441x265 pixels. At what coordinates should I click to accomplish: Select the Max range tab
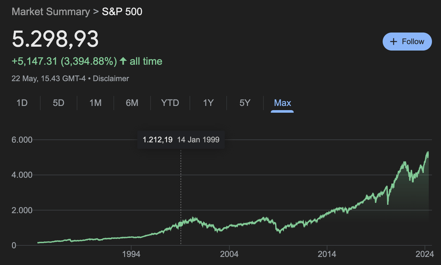(283, 103)
